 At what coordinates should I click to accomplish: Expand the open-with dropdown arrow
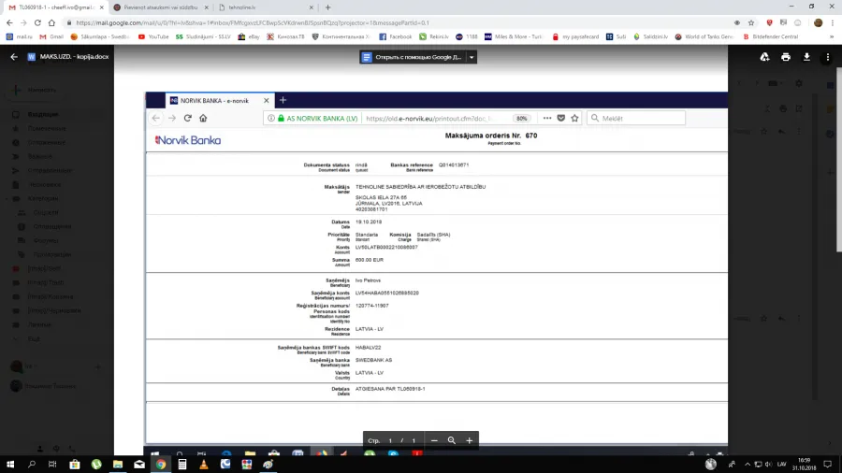click(472, 57)
